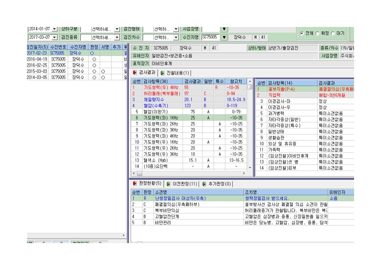This screenshot has height=267, width=378.
Task: Click black arrow button next to 사업장명 field
Action: (224, 29)
